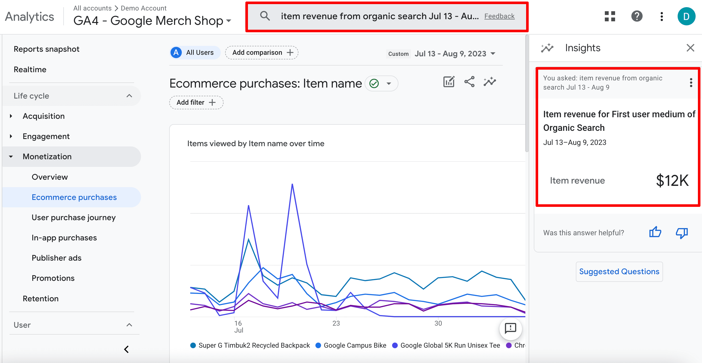
Task: Click the thumbs down icon
Action: coord(682,233)
